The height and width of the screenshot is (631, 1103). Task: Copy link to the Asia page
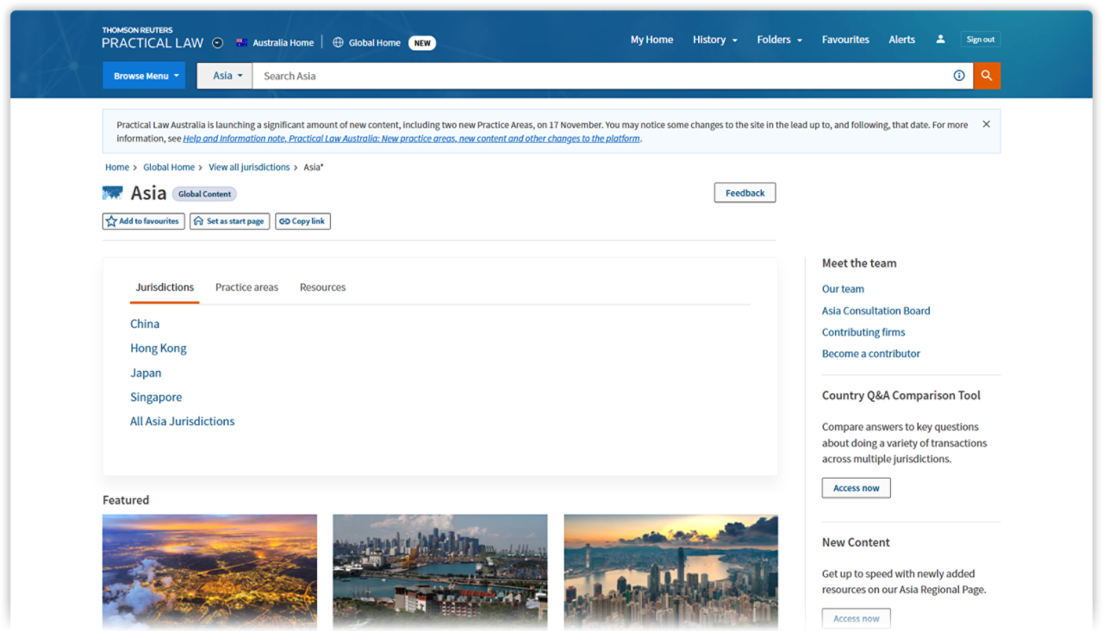coord(302,221)
